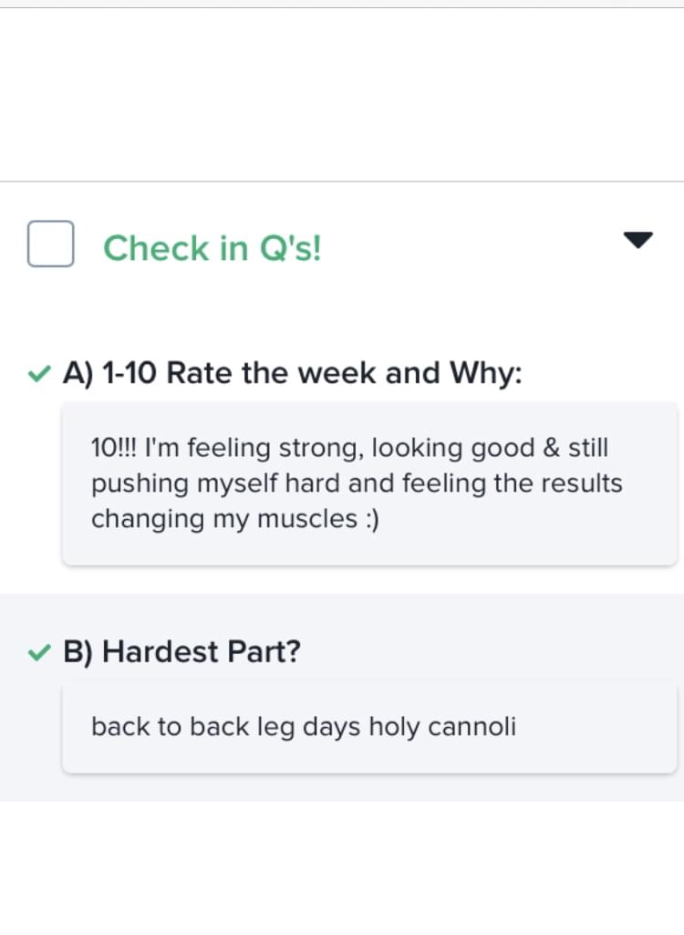Image resolution: width=684 pixels, height=935 pixels.
Task: Focus the 'back to back leg days' answer field
Action: [x=369, y=728]
